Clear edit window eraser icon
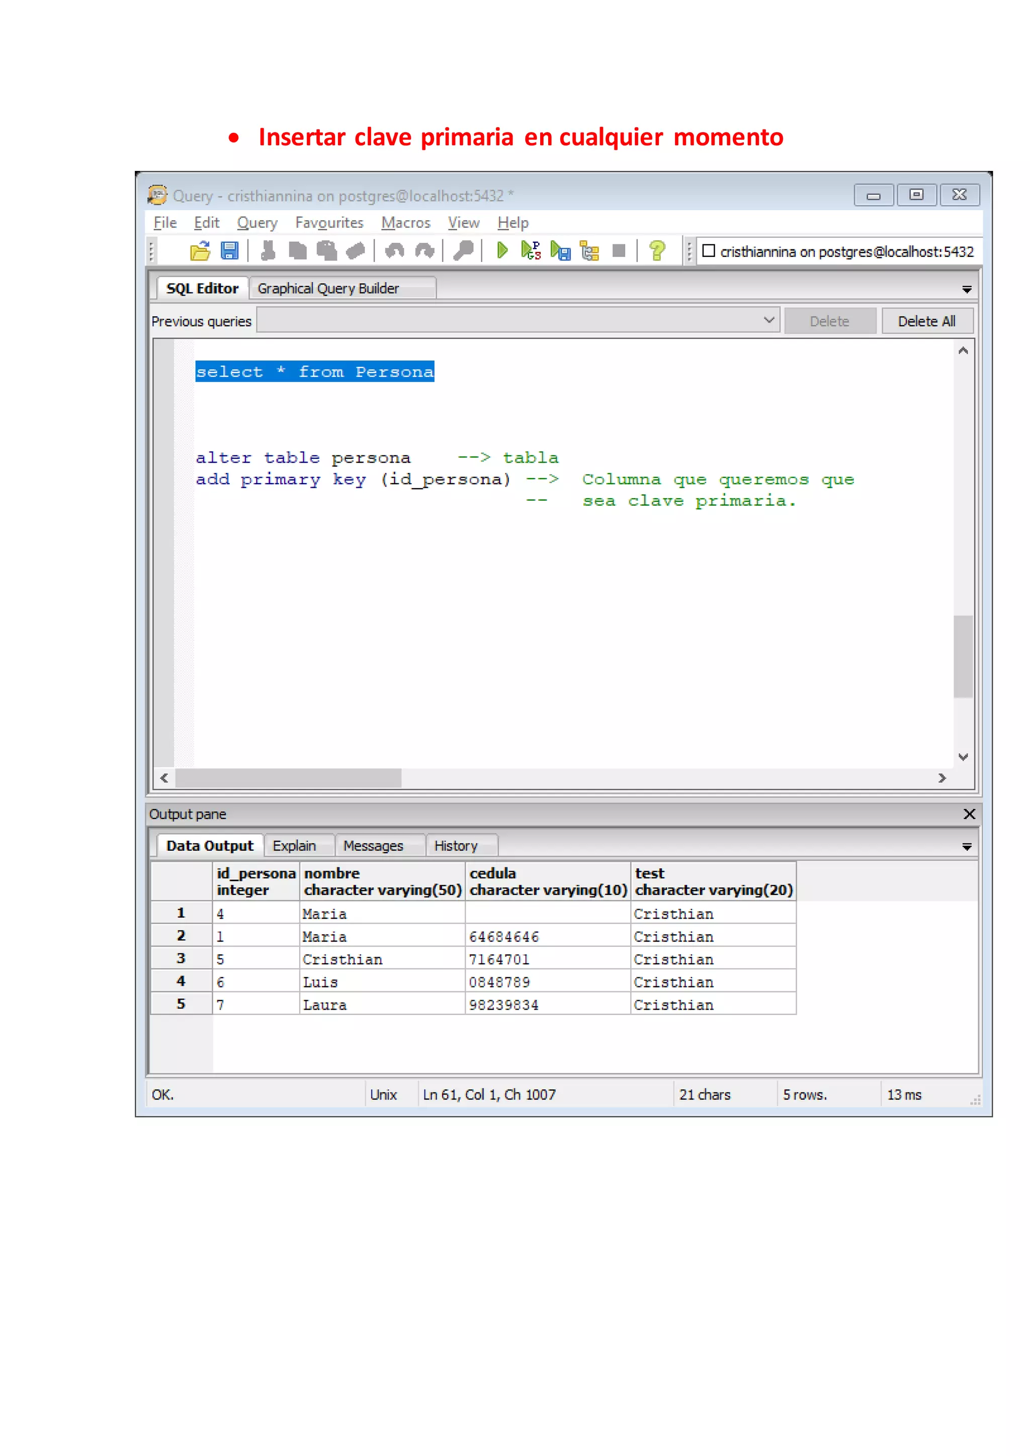The image size is (1030, 1456). click(x=355, y=251)
